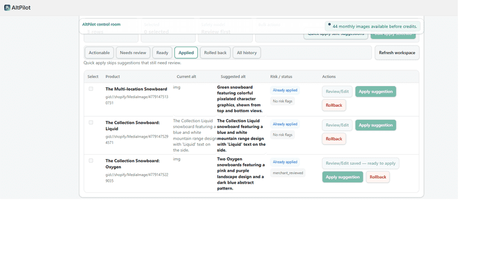Open the All history tab
Image resolution: width=489 pixels, height=275 pixels.
coord(247,53)
